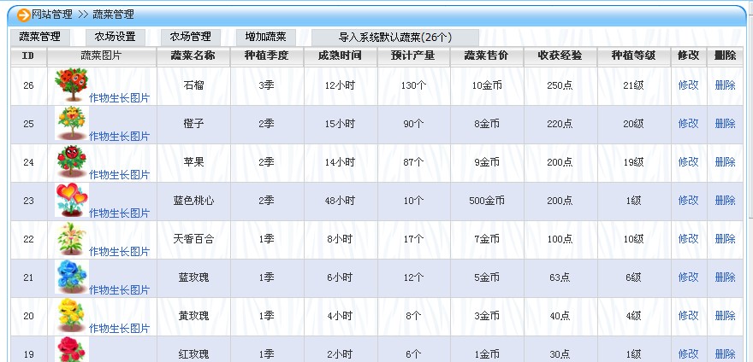Click the 3季 season cell
This screenshot has width=753, height=362.
(x=266, y=85)
